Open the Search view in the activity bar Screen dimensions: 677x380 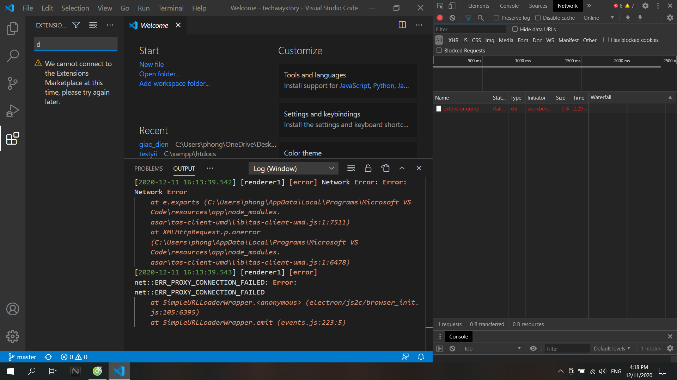(x=13, y=56)
